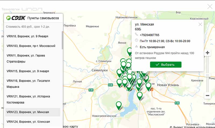This screenshot has width=215, height=128.
Task: Select VRN123, Воронеж, ул. Минская
Action: coord(33,112)
